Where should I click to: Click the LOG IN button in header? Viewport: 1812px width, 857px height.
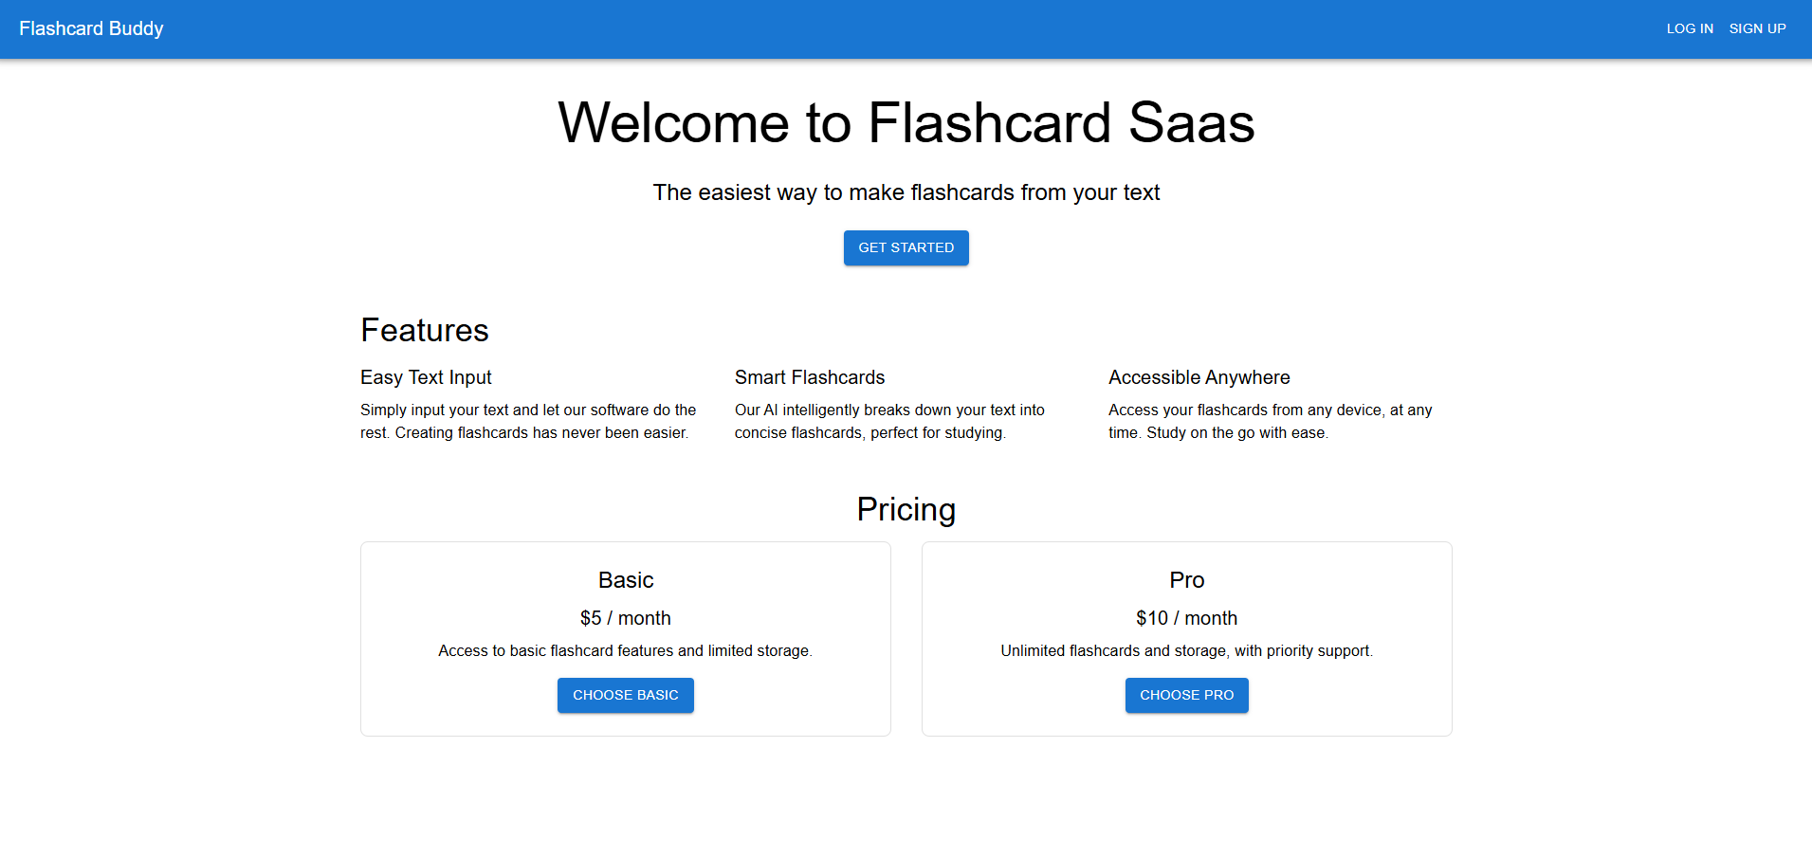tap(1690, 28)
